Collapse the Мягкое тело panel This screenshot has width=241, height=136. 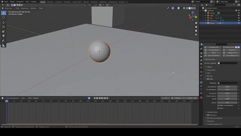(210, 59)
